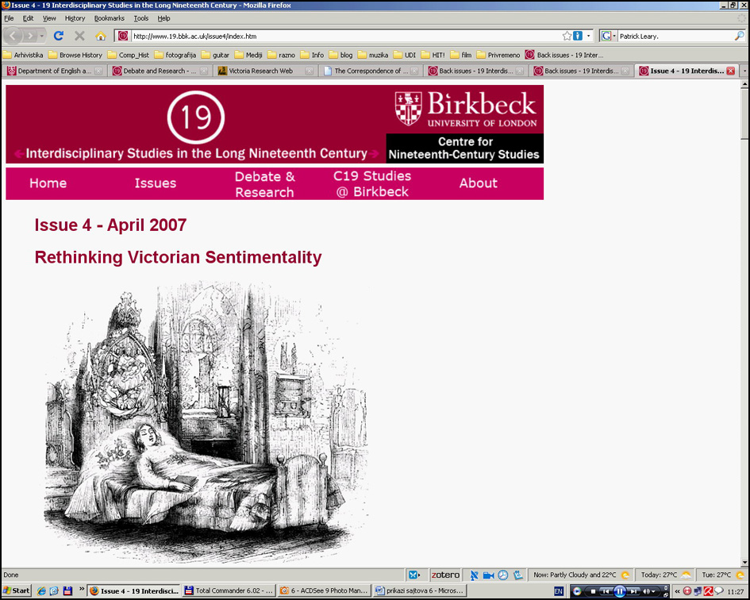Viewport: 750px width, 600px height.
Task: Click in the URL address bar
Action: 341,36
